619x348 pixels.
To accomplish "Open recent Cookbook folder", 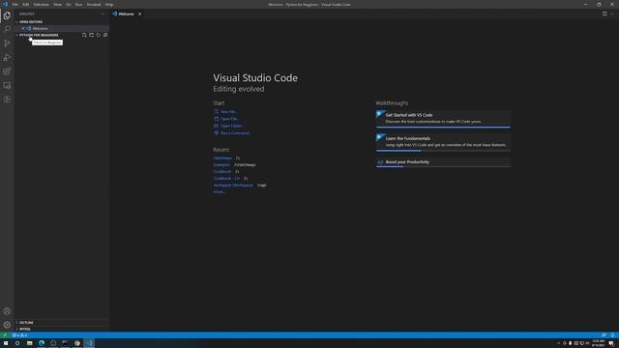I will pos(222,172).
